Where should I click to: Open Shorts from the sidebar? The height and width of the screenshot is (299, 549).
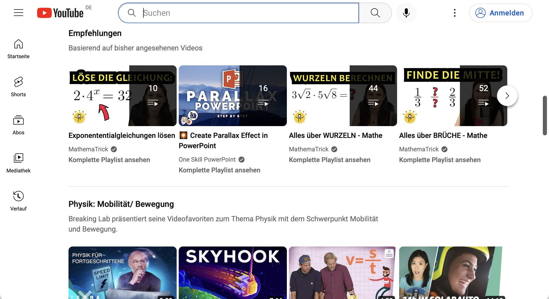coord(19,87)
